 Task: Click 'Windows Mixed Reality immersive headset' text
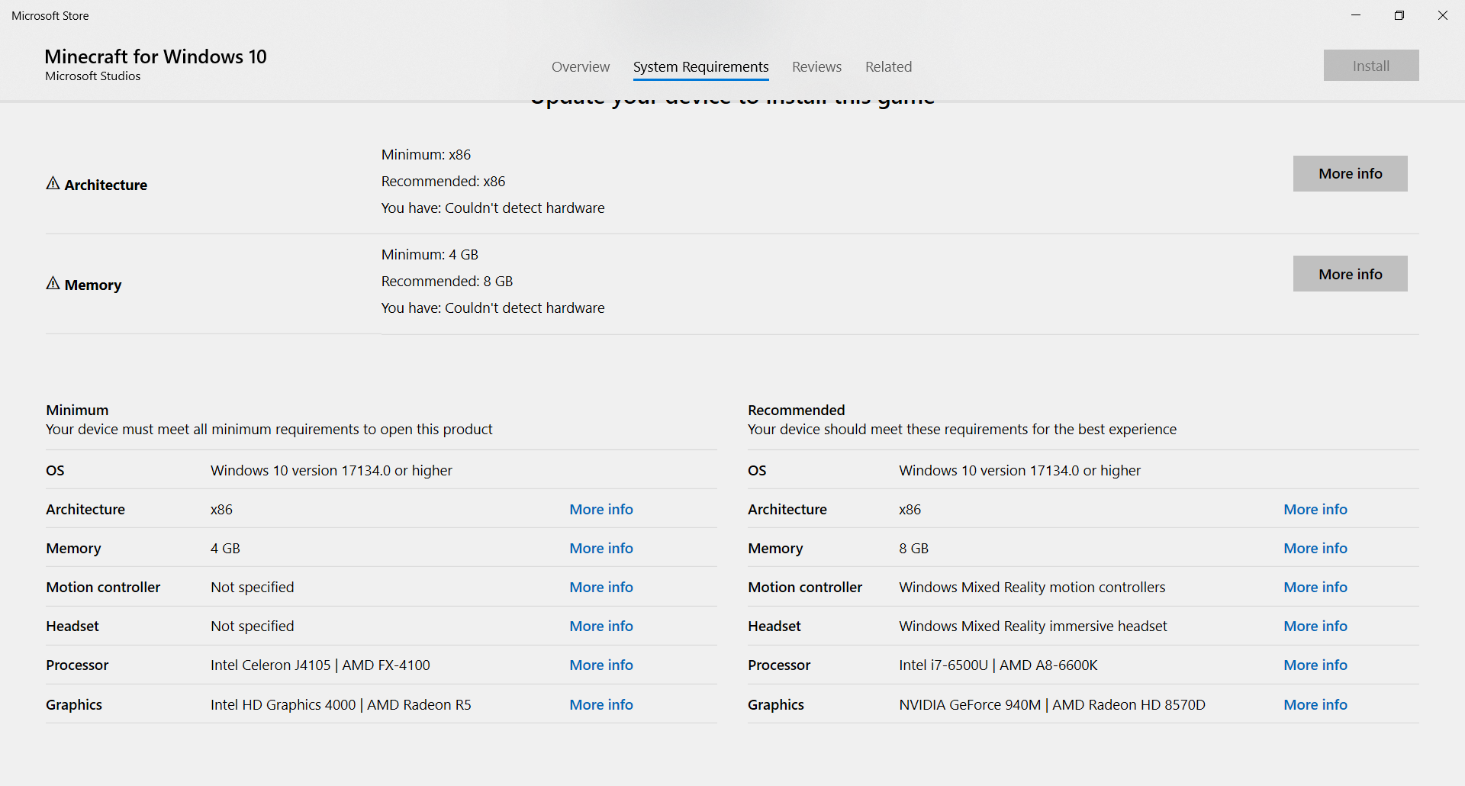(x=1033, y=626)
